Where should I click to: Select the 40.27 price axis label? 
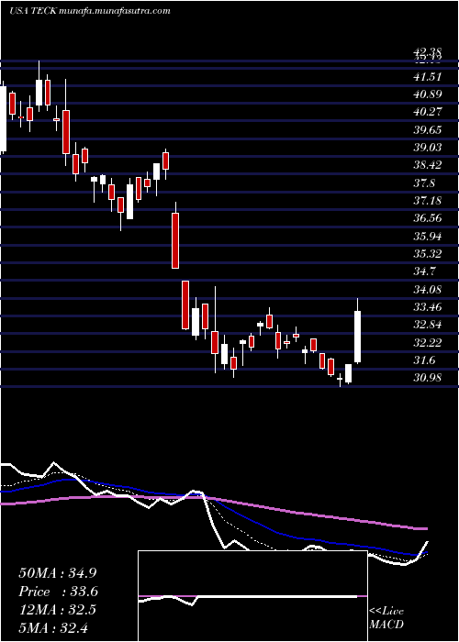(428, 112)
